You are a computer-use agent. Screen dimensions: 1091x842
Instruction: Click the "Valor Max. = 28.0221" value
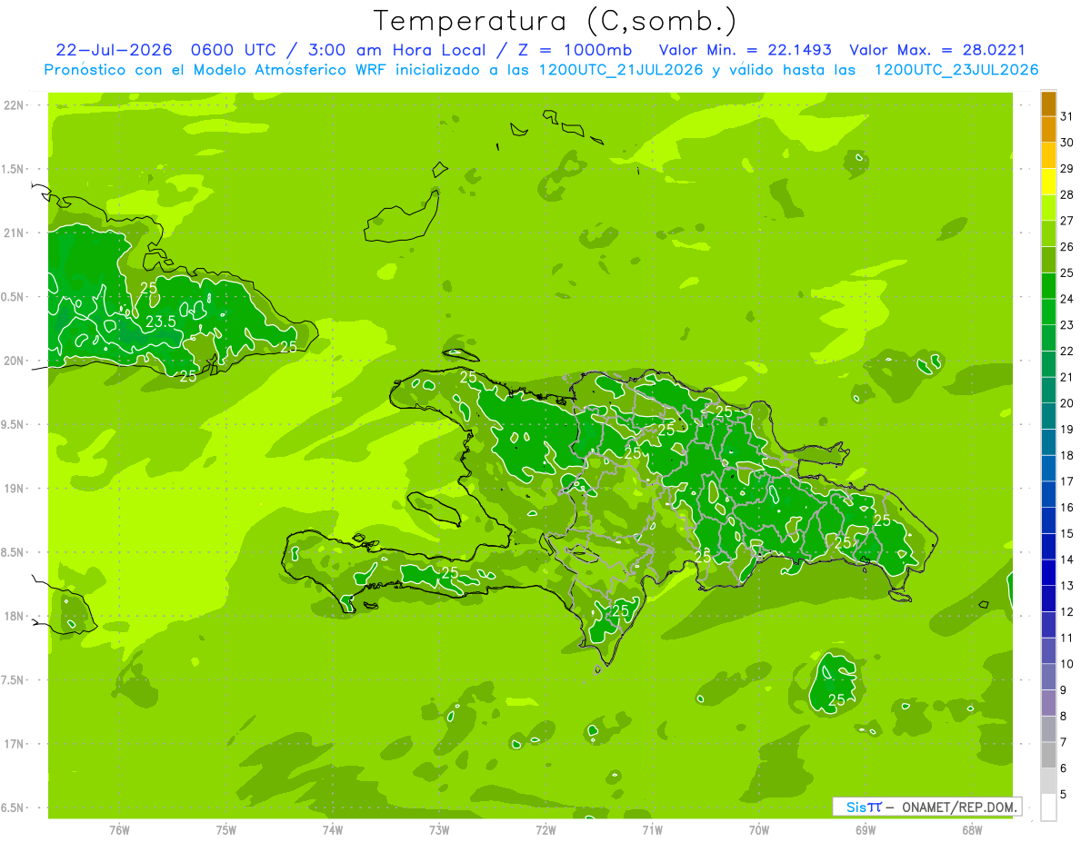coord(937,50)
